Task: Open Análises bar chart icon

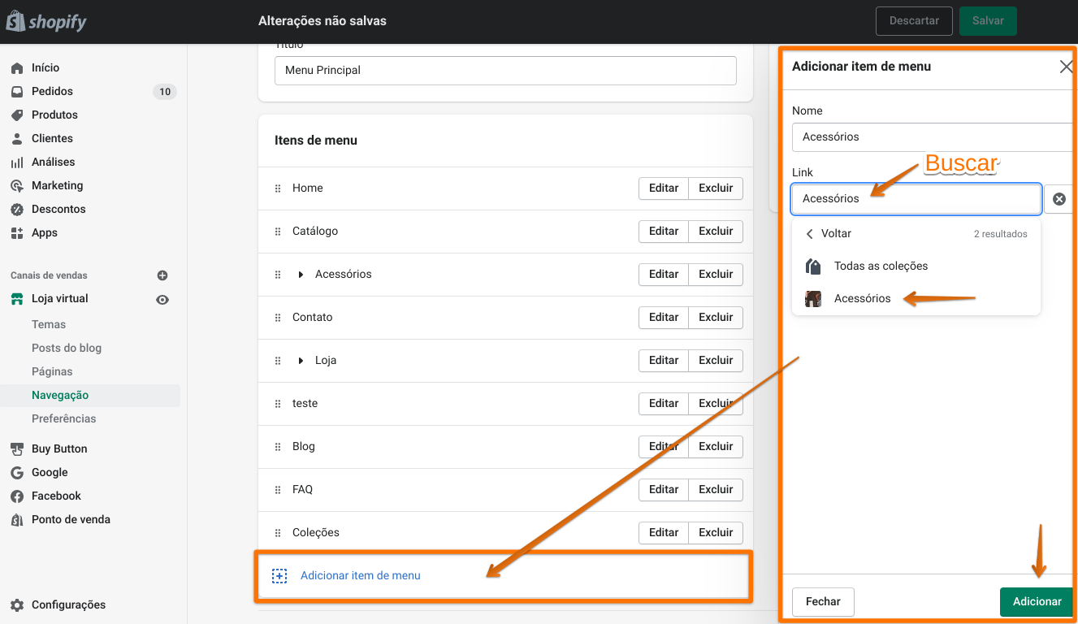Action: pos(17,162)
